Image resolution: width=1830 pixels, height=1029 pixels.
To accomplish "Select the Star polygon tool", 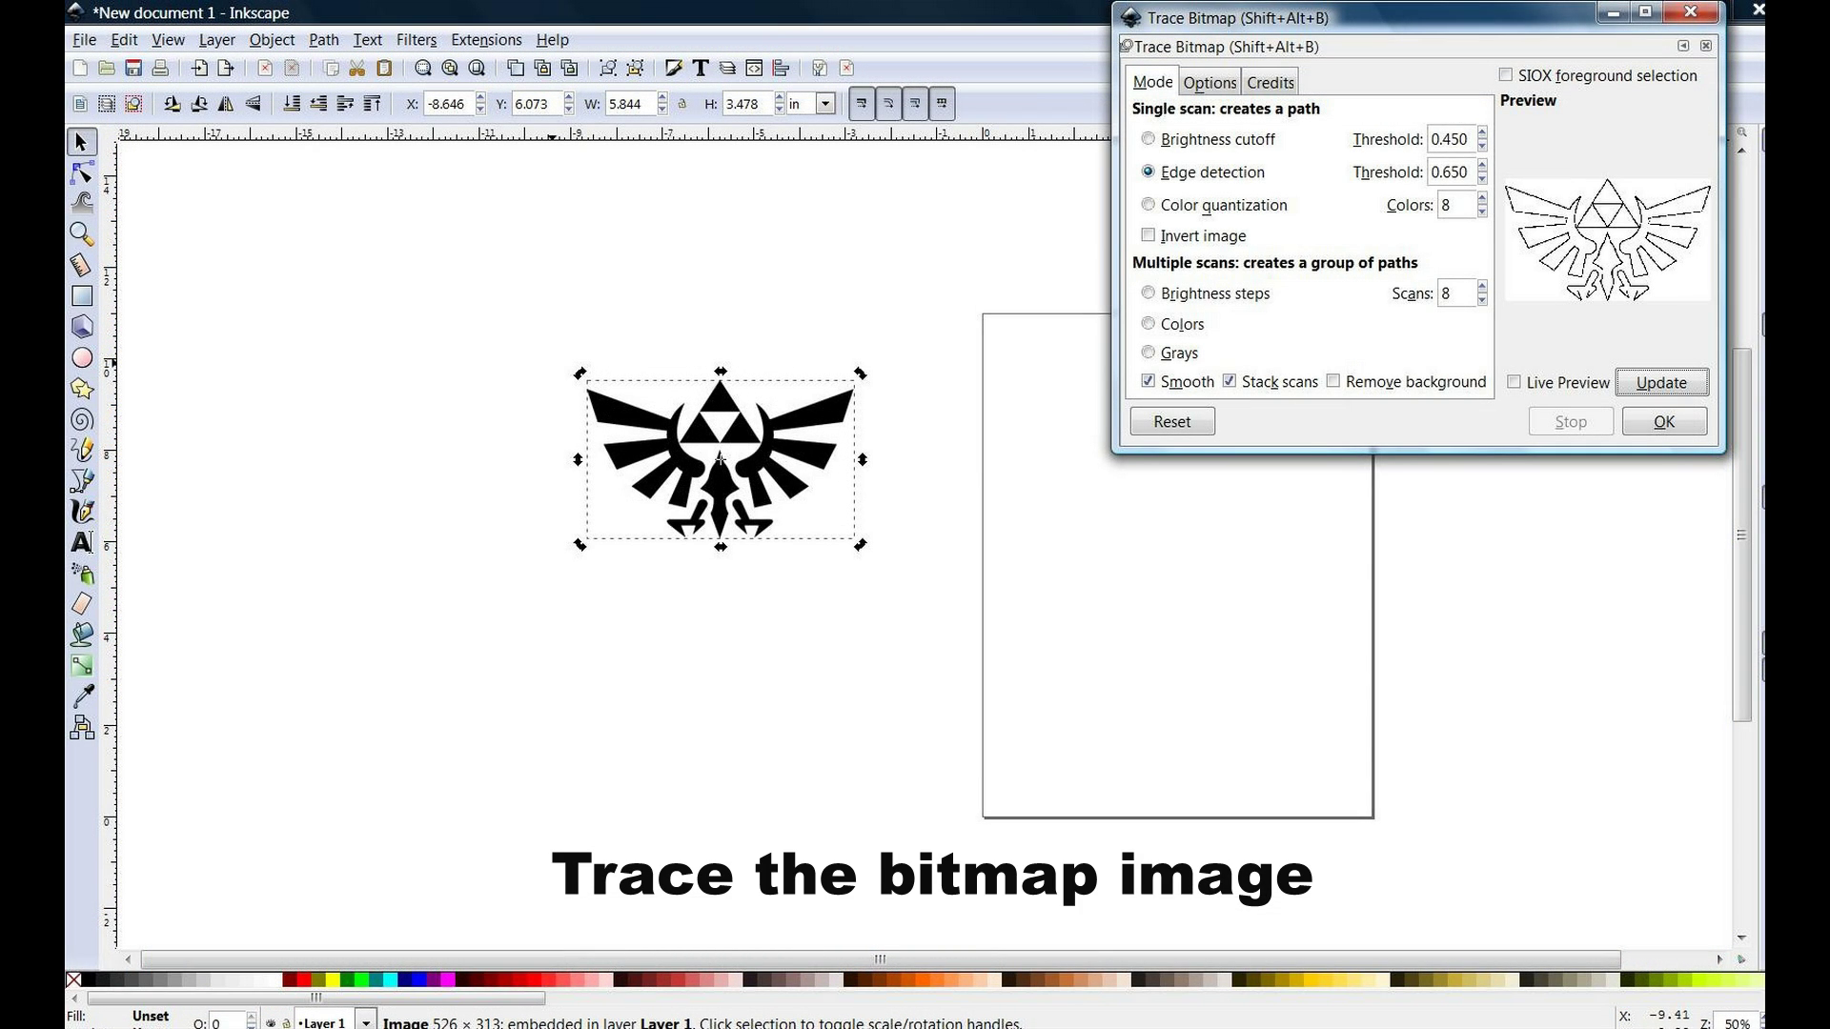I will point(82,388).
